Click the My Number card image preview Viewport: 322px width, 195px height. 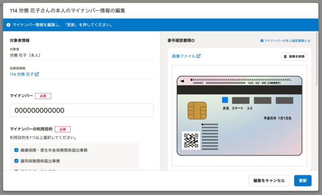click(239, 116)
